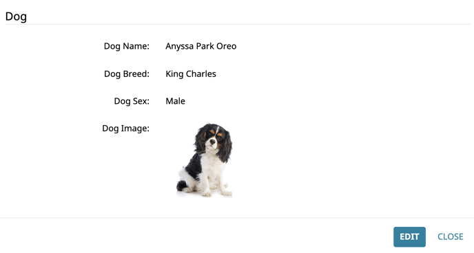Click the blue EDIT button
474x253 pixels.
pyautogui.click(x=409, y=236)
